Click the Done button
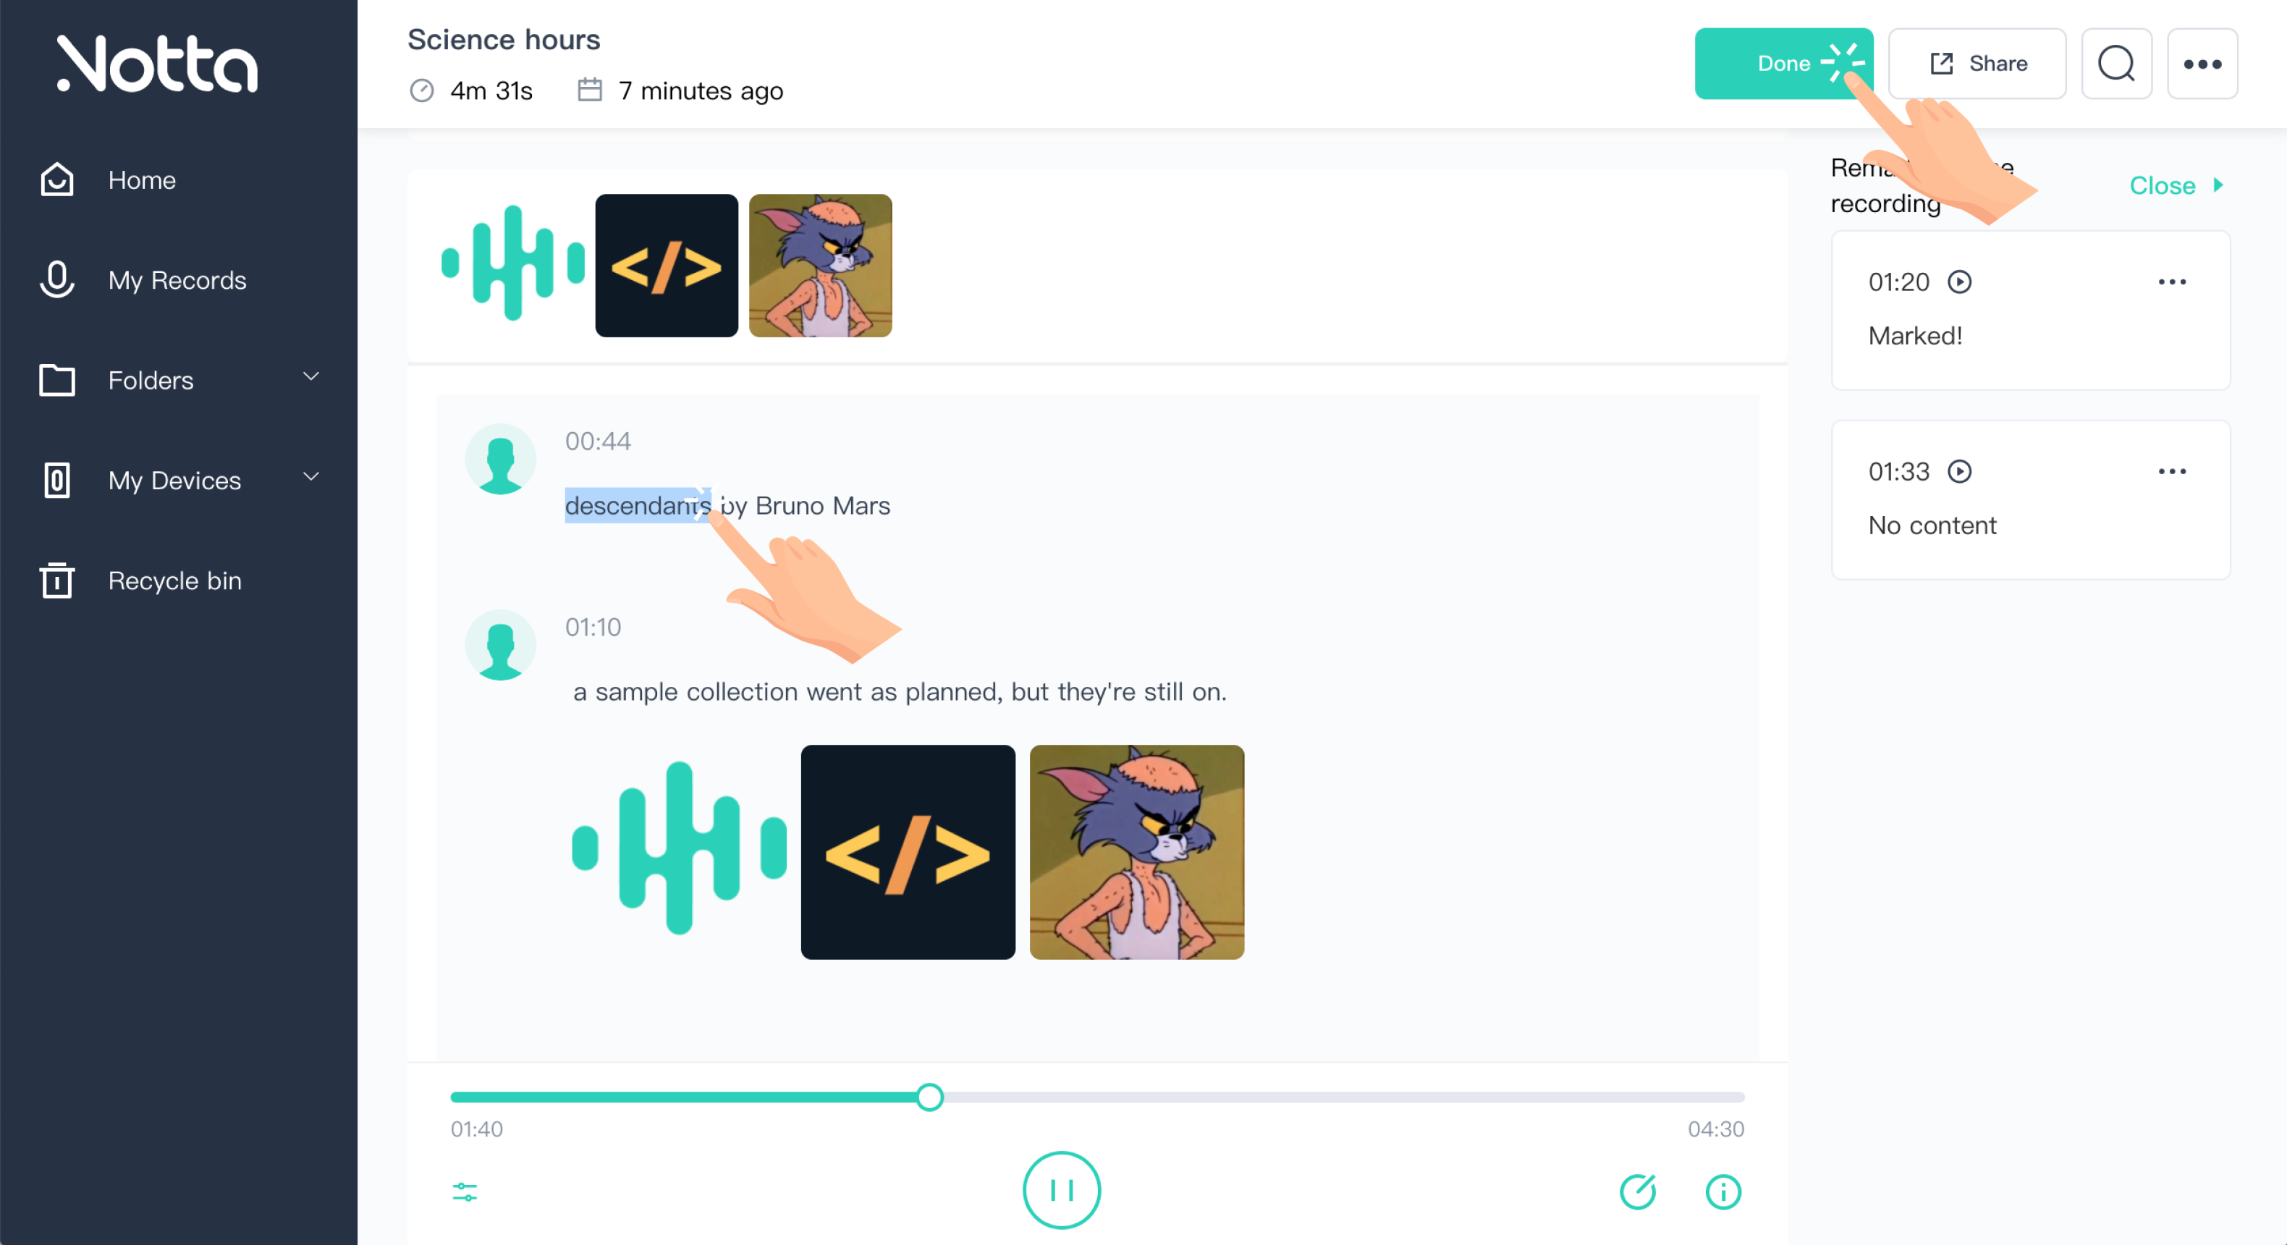Viewport: 2287px width, 1245px height. (x=1783, y=63)
